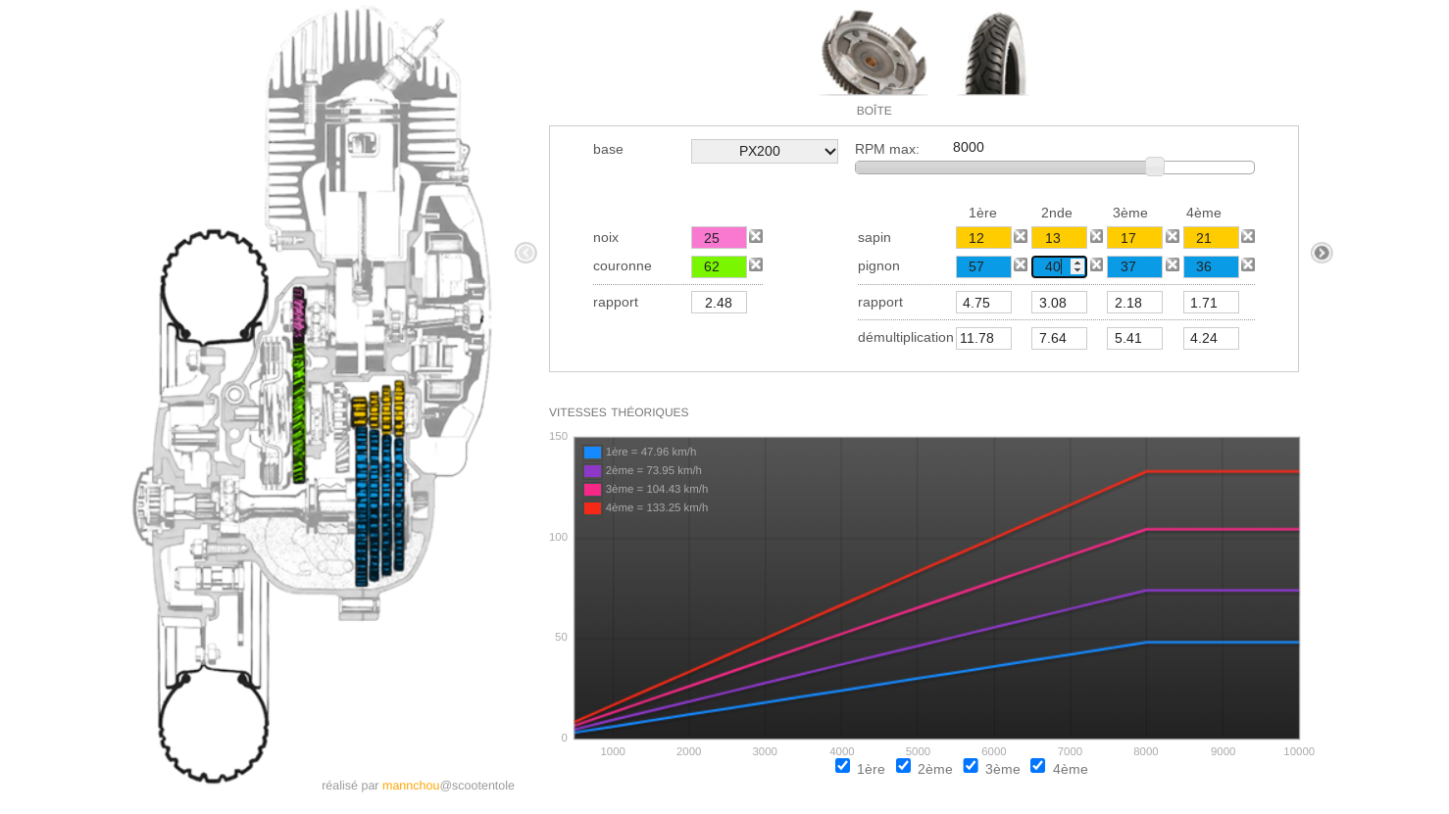This screenshot has height=814, width=1449.
Task: Click the 4ème pignon field showing 36
Action: (1211, 266)
